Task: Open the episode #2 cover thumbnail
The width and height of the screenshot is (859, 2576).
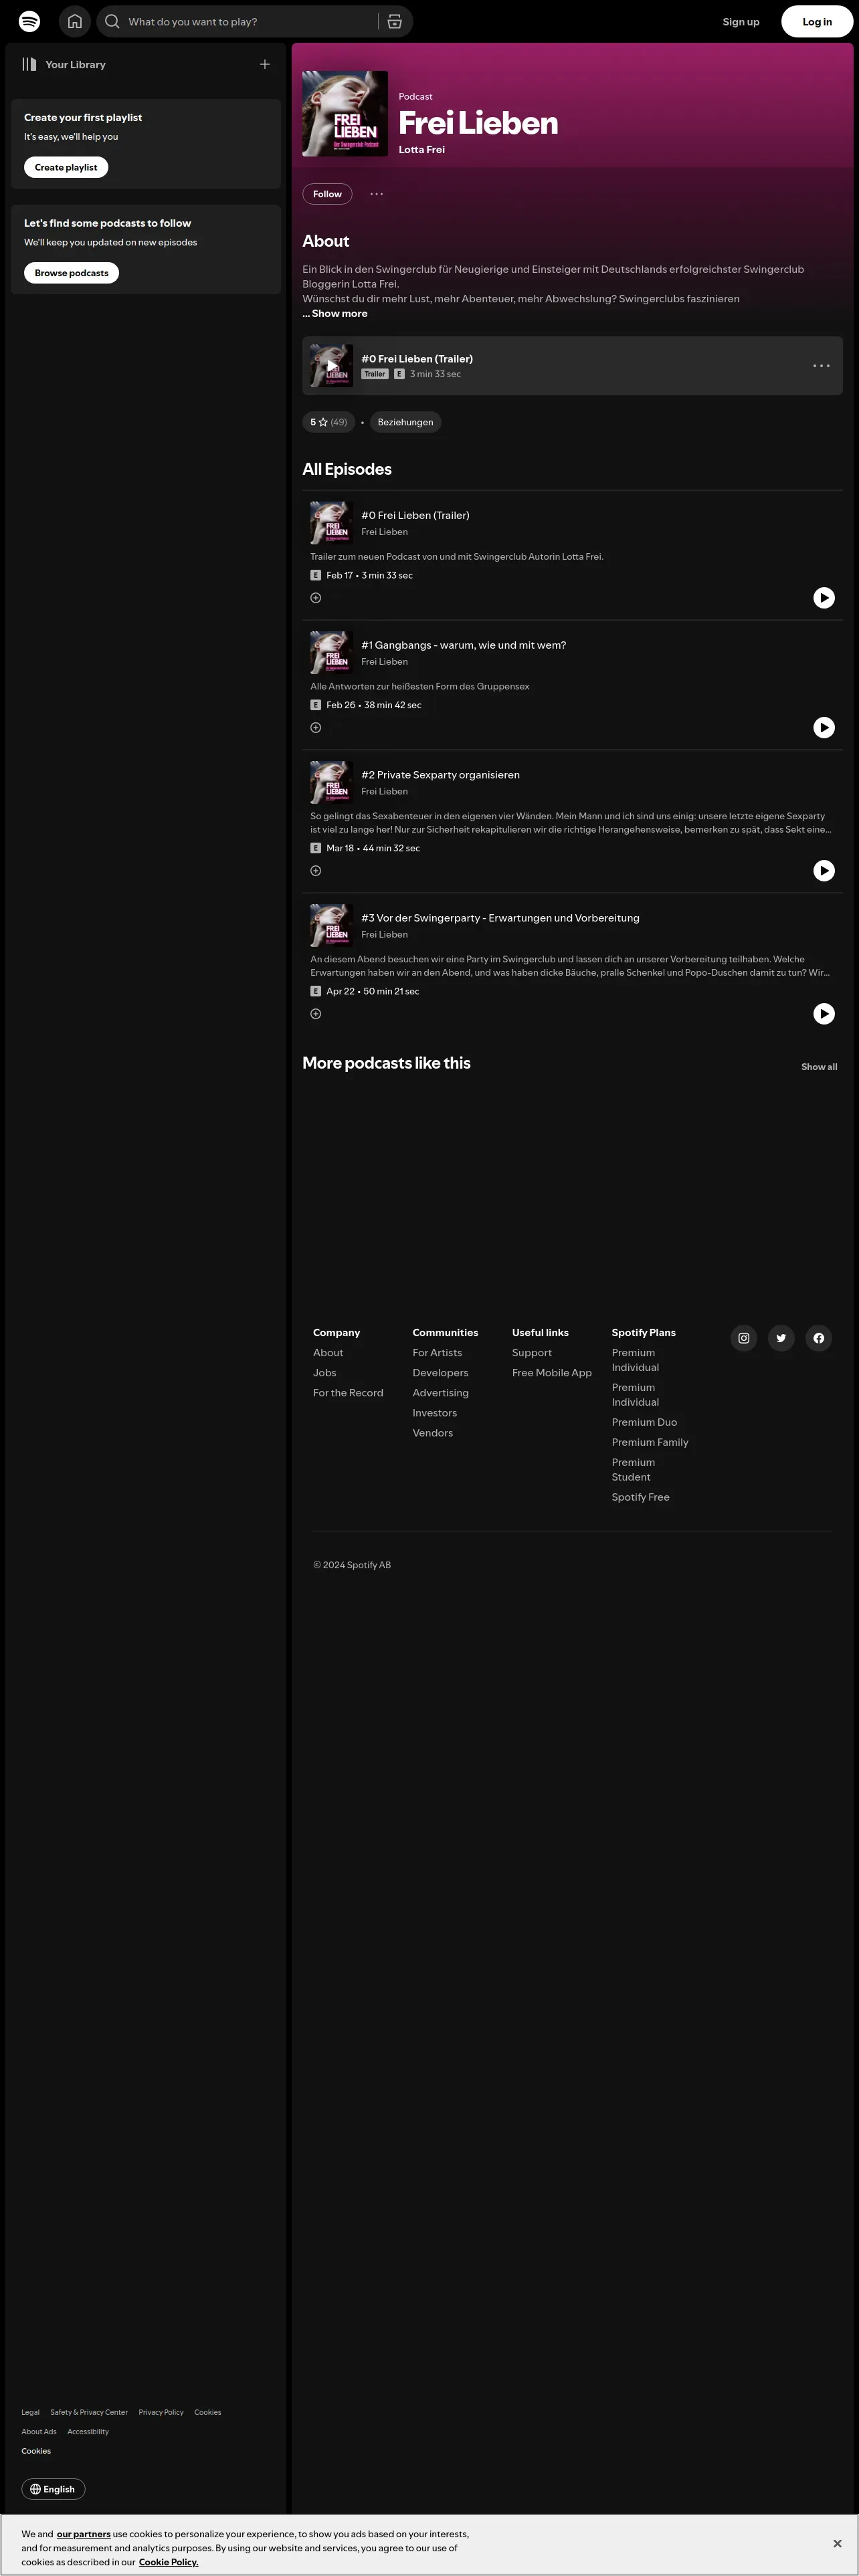Action: [x=331, y=782]
